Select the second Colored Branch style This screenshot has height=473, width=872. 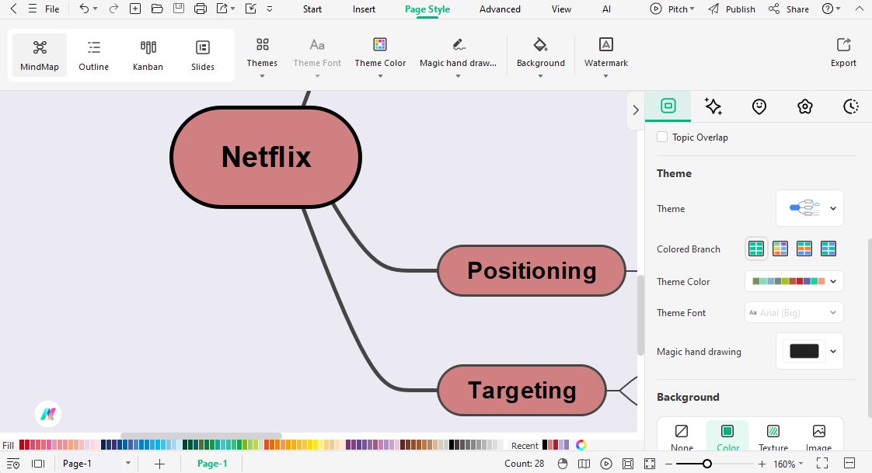point(780,249)
